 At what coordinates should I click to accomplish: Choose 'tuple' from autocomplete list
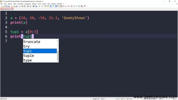point(40,56)
